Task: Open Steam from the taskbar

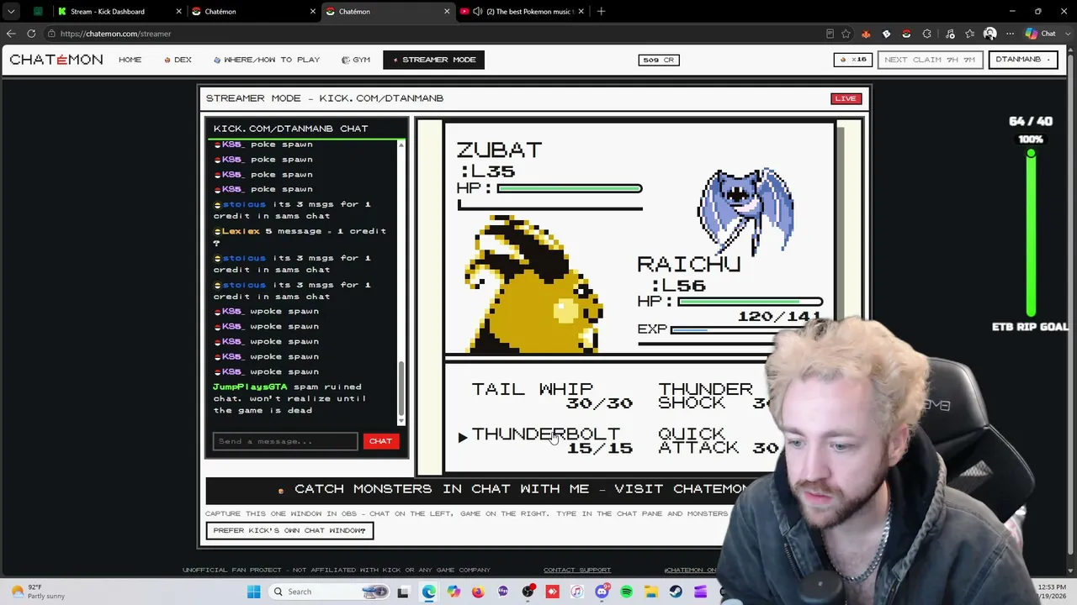Action: tap(676, 592)
